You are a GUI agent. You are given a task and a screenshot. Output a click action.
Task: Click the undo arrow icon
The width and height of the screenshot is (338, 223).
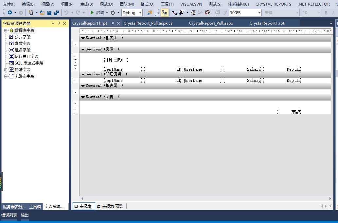pos(66,13)
